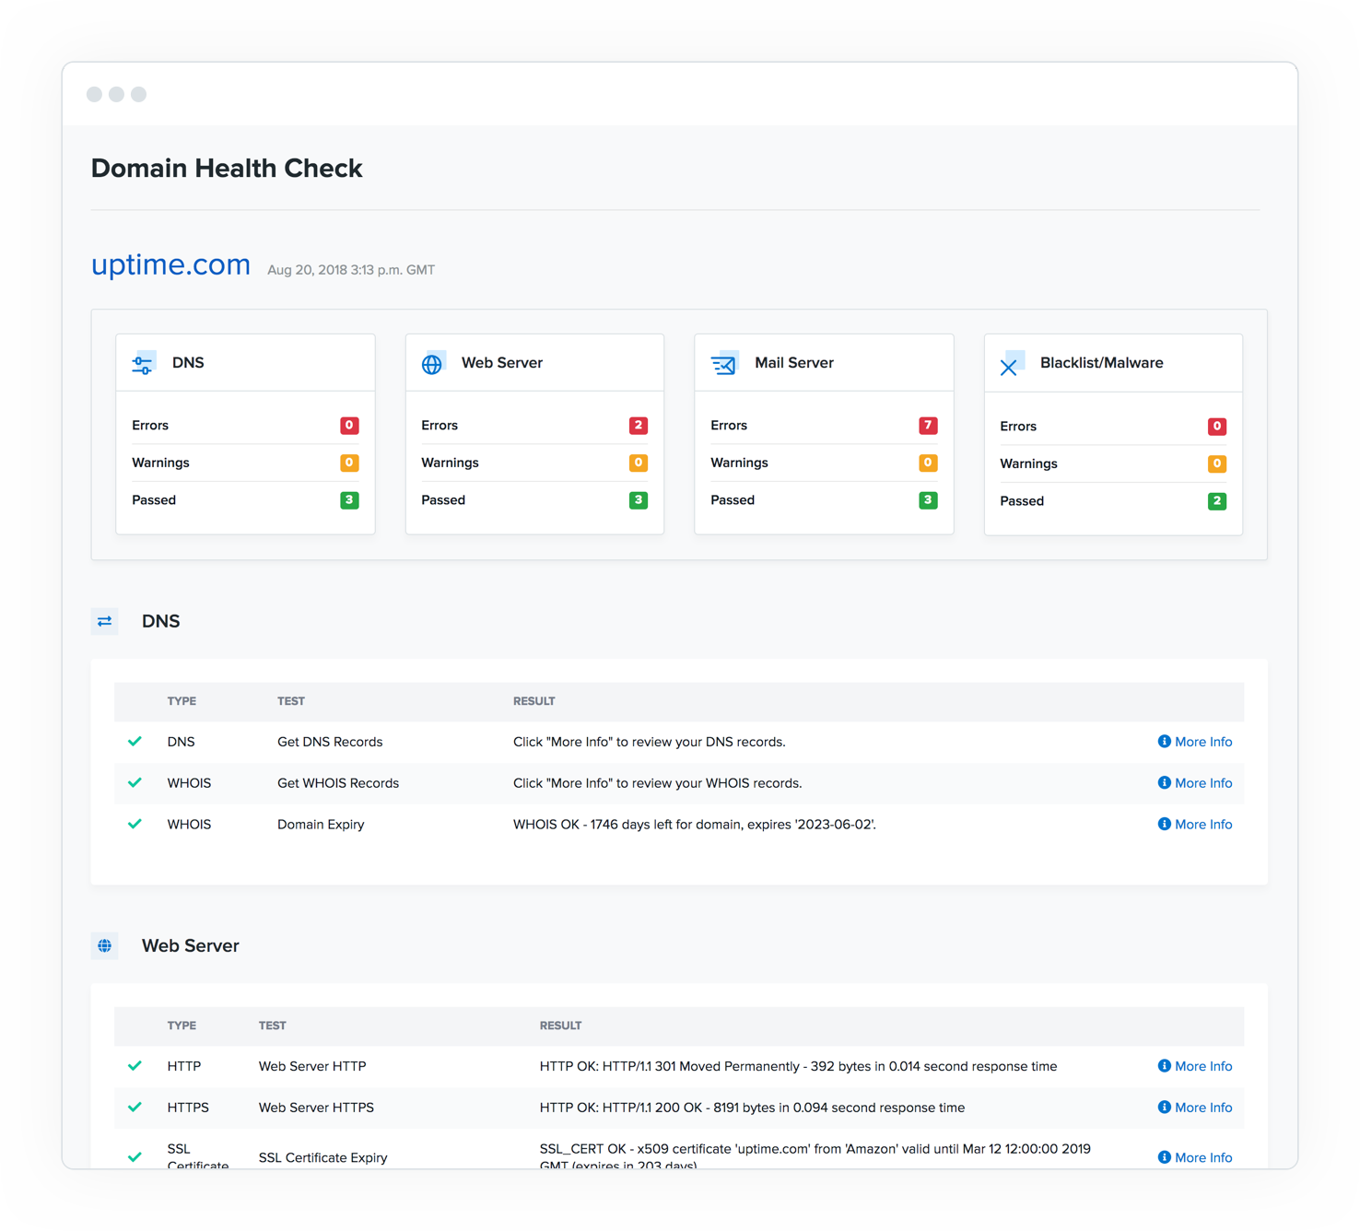Click the Web Server section globe icon
Image resolution: width=1360 pixels, height=1231 pixels.
pos(105,945)
